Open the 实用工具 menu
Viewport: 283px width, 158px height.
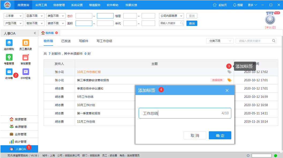tap(41, 5)
